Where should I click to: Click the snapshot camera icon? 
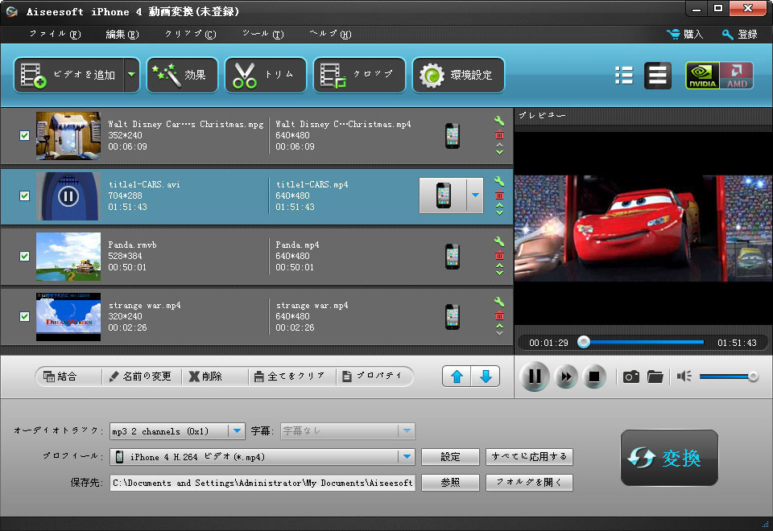click(x=631, y=377)
